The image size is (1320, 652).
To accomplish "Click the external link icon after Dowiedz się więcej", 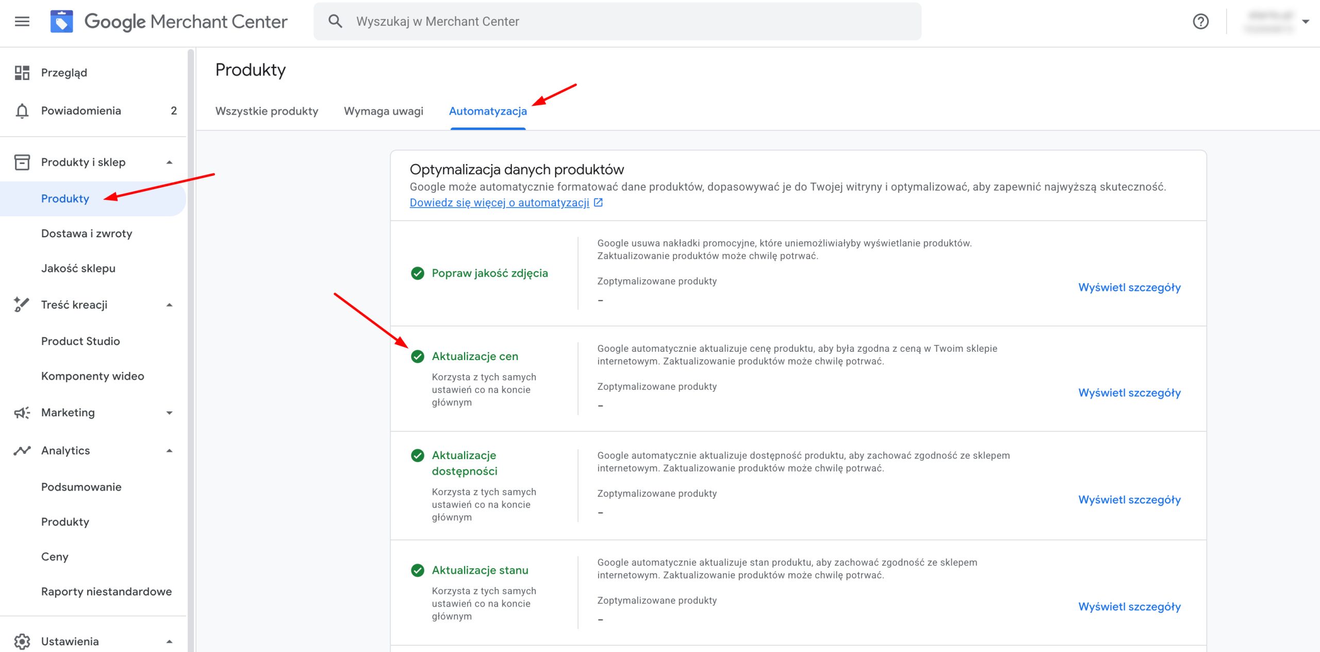I will 598,203.
